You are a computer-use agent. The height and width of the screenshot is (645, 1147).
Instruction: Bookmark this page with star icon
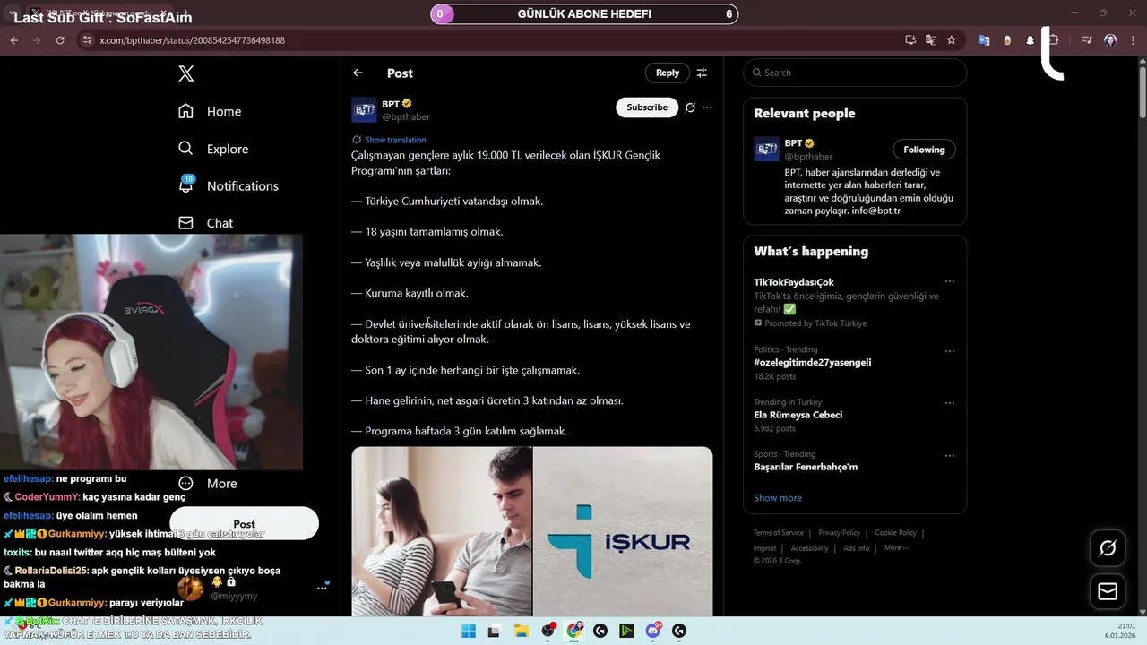pyautogui.click(x=952, y=40)
